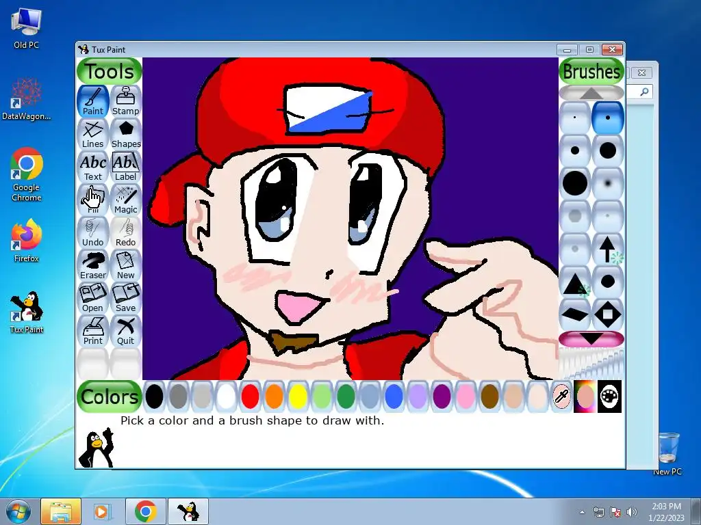Launch Chrome from the taskbar

click(145, 511)
